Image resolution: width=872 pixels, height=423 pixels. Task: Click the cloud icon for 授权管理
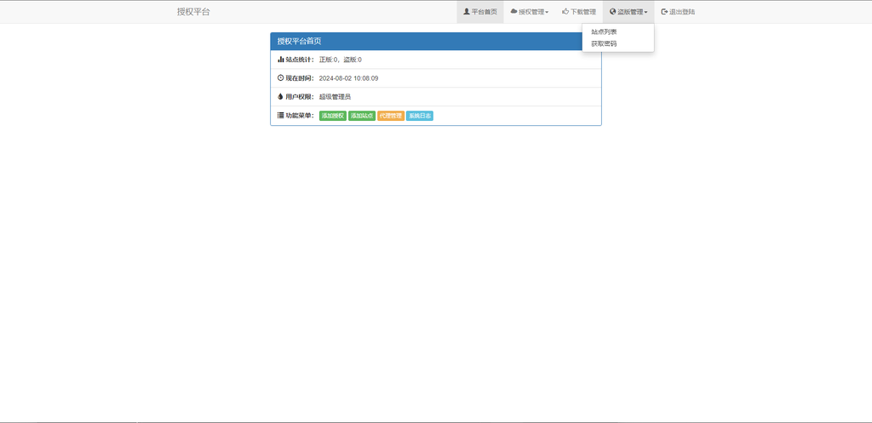point(513,12)
